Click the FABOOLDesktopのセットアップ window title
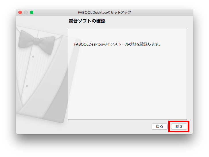This screenshot has width=209, height=157. click(x=104, y=12)
